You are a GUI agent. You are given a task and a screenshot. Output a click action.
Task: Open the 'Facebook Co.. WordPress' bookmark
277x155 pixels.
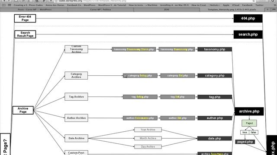(81, 5)
